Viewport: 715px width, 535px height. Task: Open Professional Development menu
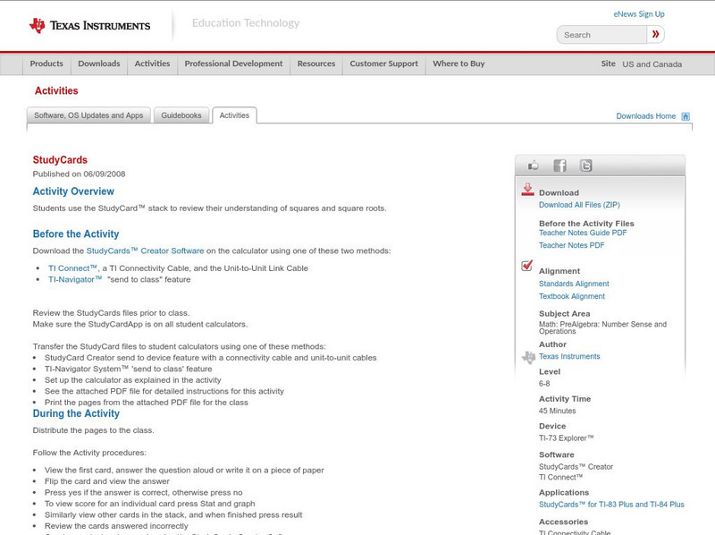pos(233,64)
